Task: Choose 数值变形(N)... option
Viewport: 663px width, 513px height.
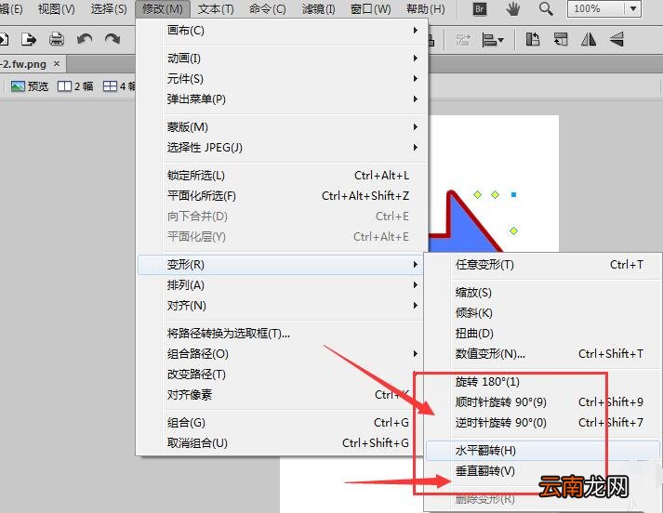Action: 543,354
